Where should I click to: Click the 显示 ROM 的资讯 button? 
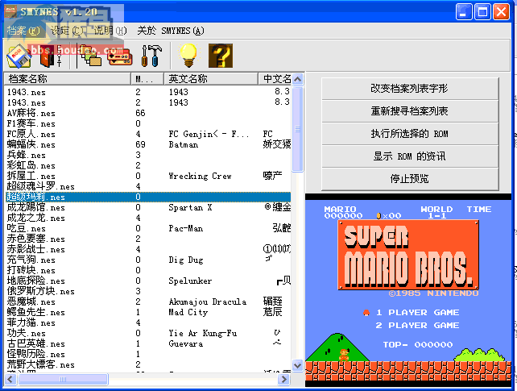click(x=410, y=156)
